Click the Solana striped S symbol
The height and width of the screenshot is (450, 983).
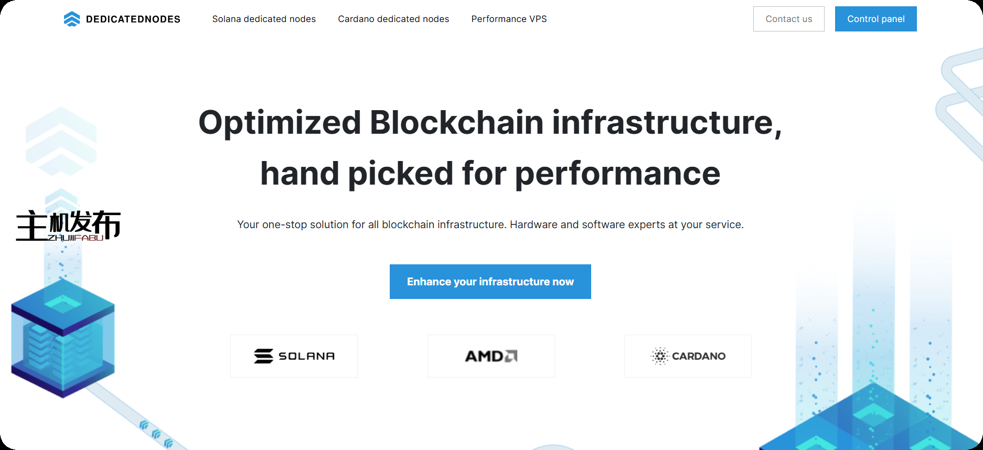tap(263, 356)
